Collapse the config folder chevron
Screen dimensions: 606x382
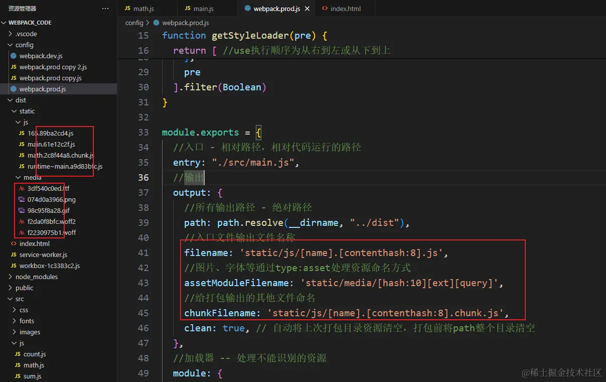coord(11,45)
